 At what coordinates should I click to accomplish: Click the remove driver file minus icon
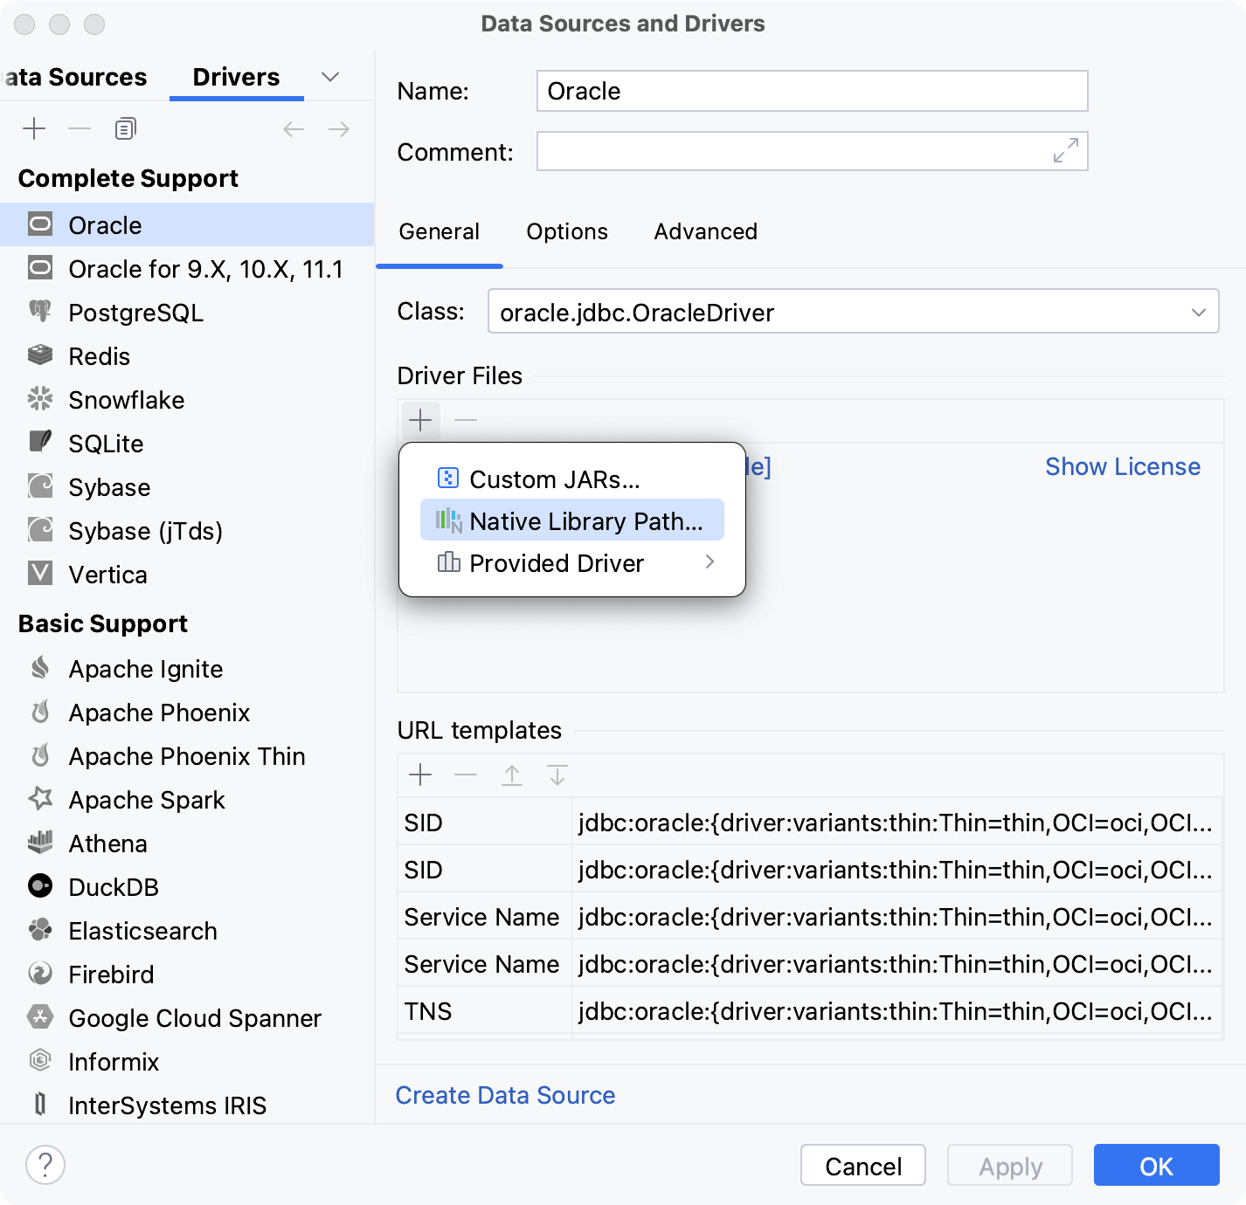click(x=466, y=420)
